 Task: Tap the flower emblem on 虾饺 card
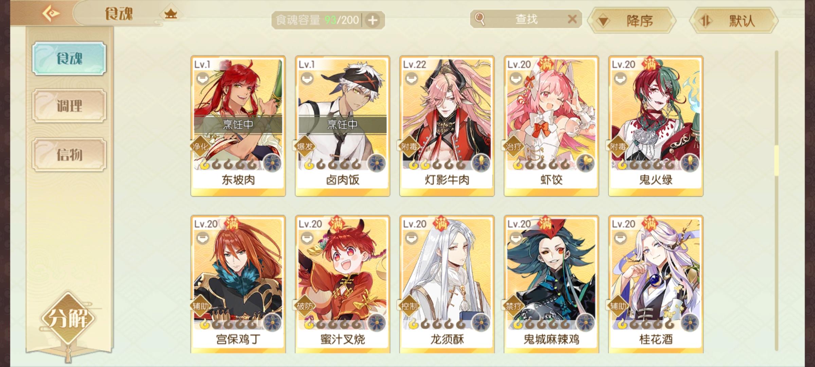[585, 163]
